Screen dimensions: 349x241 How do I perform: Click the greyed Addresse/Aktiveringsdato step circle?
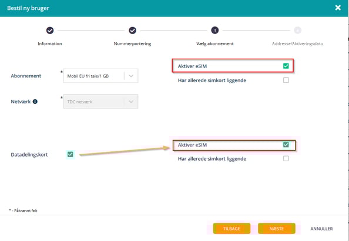coord(297,30)
